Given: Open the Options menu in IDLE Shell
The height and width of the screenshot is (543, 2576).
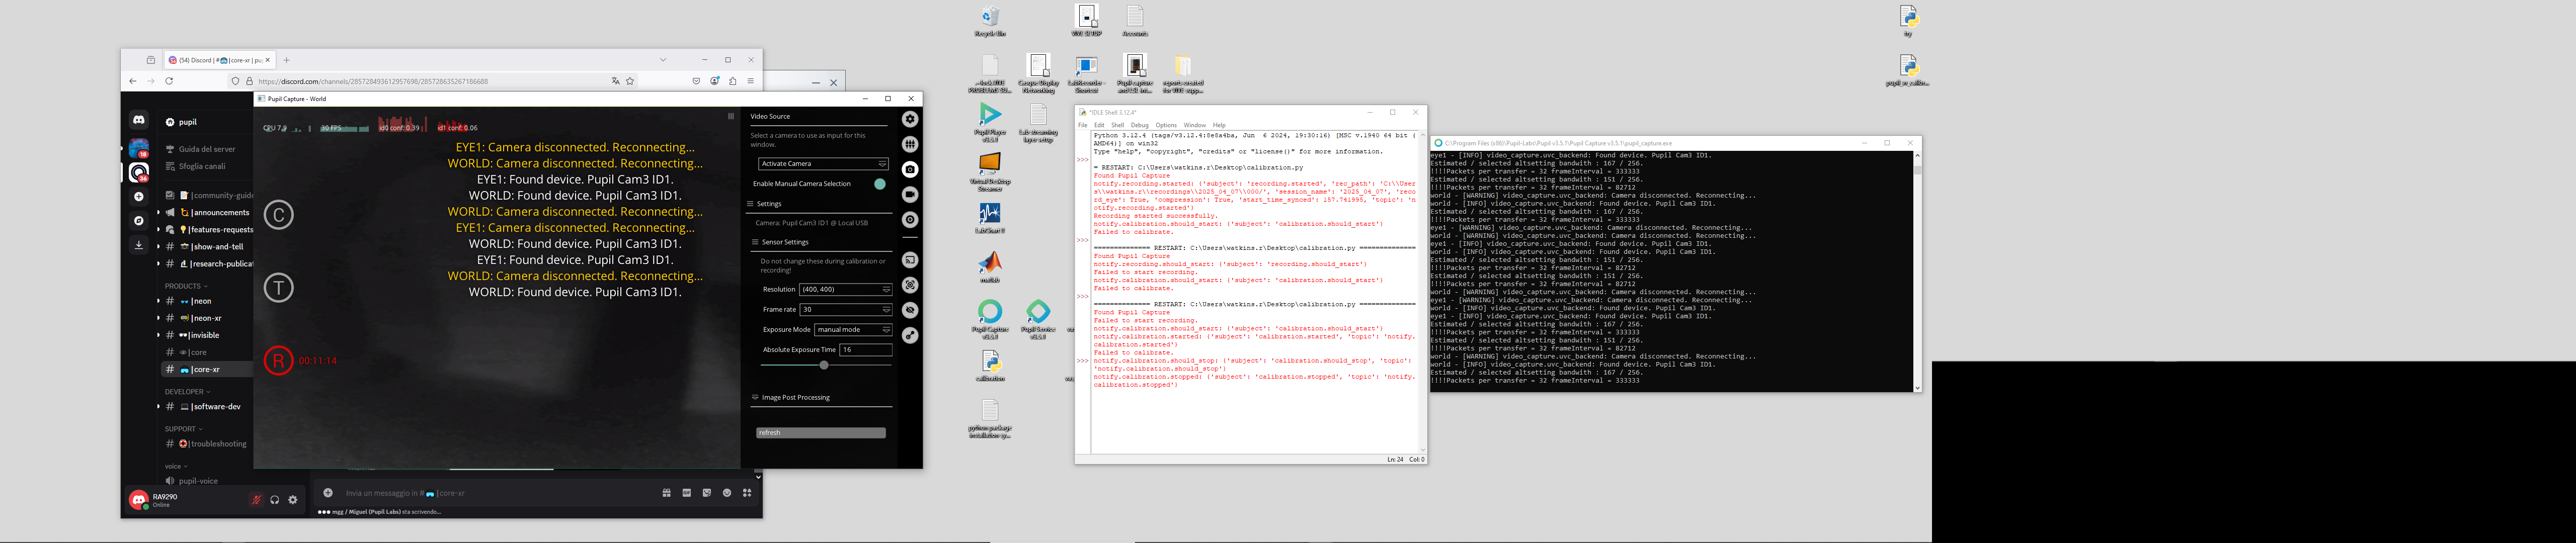Looking at the screenshot, I should pyautogui.click(x=1166, y=125).
